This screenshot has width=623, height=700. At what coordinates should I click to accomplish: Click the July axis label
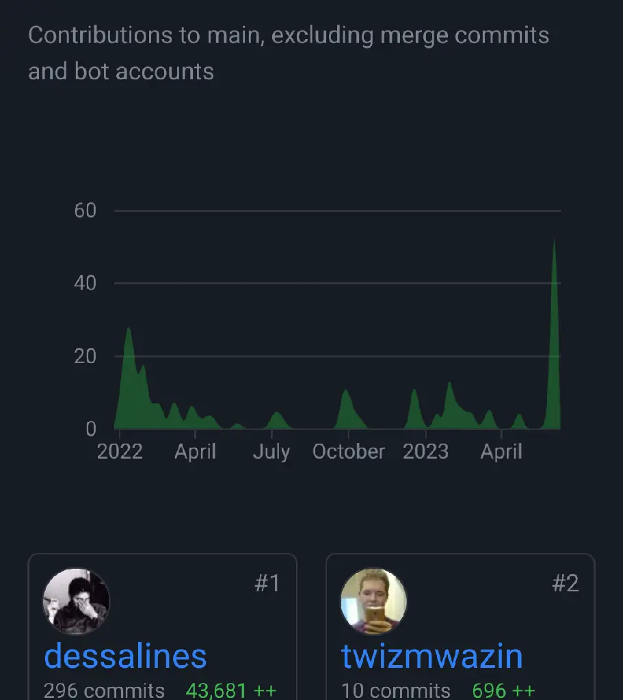point(271,452)
